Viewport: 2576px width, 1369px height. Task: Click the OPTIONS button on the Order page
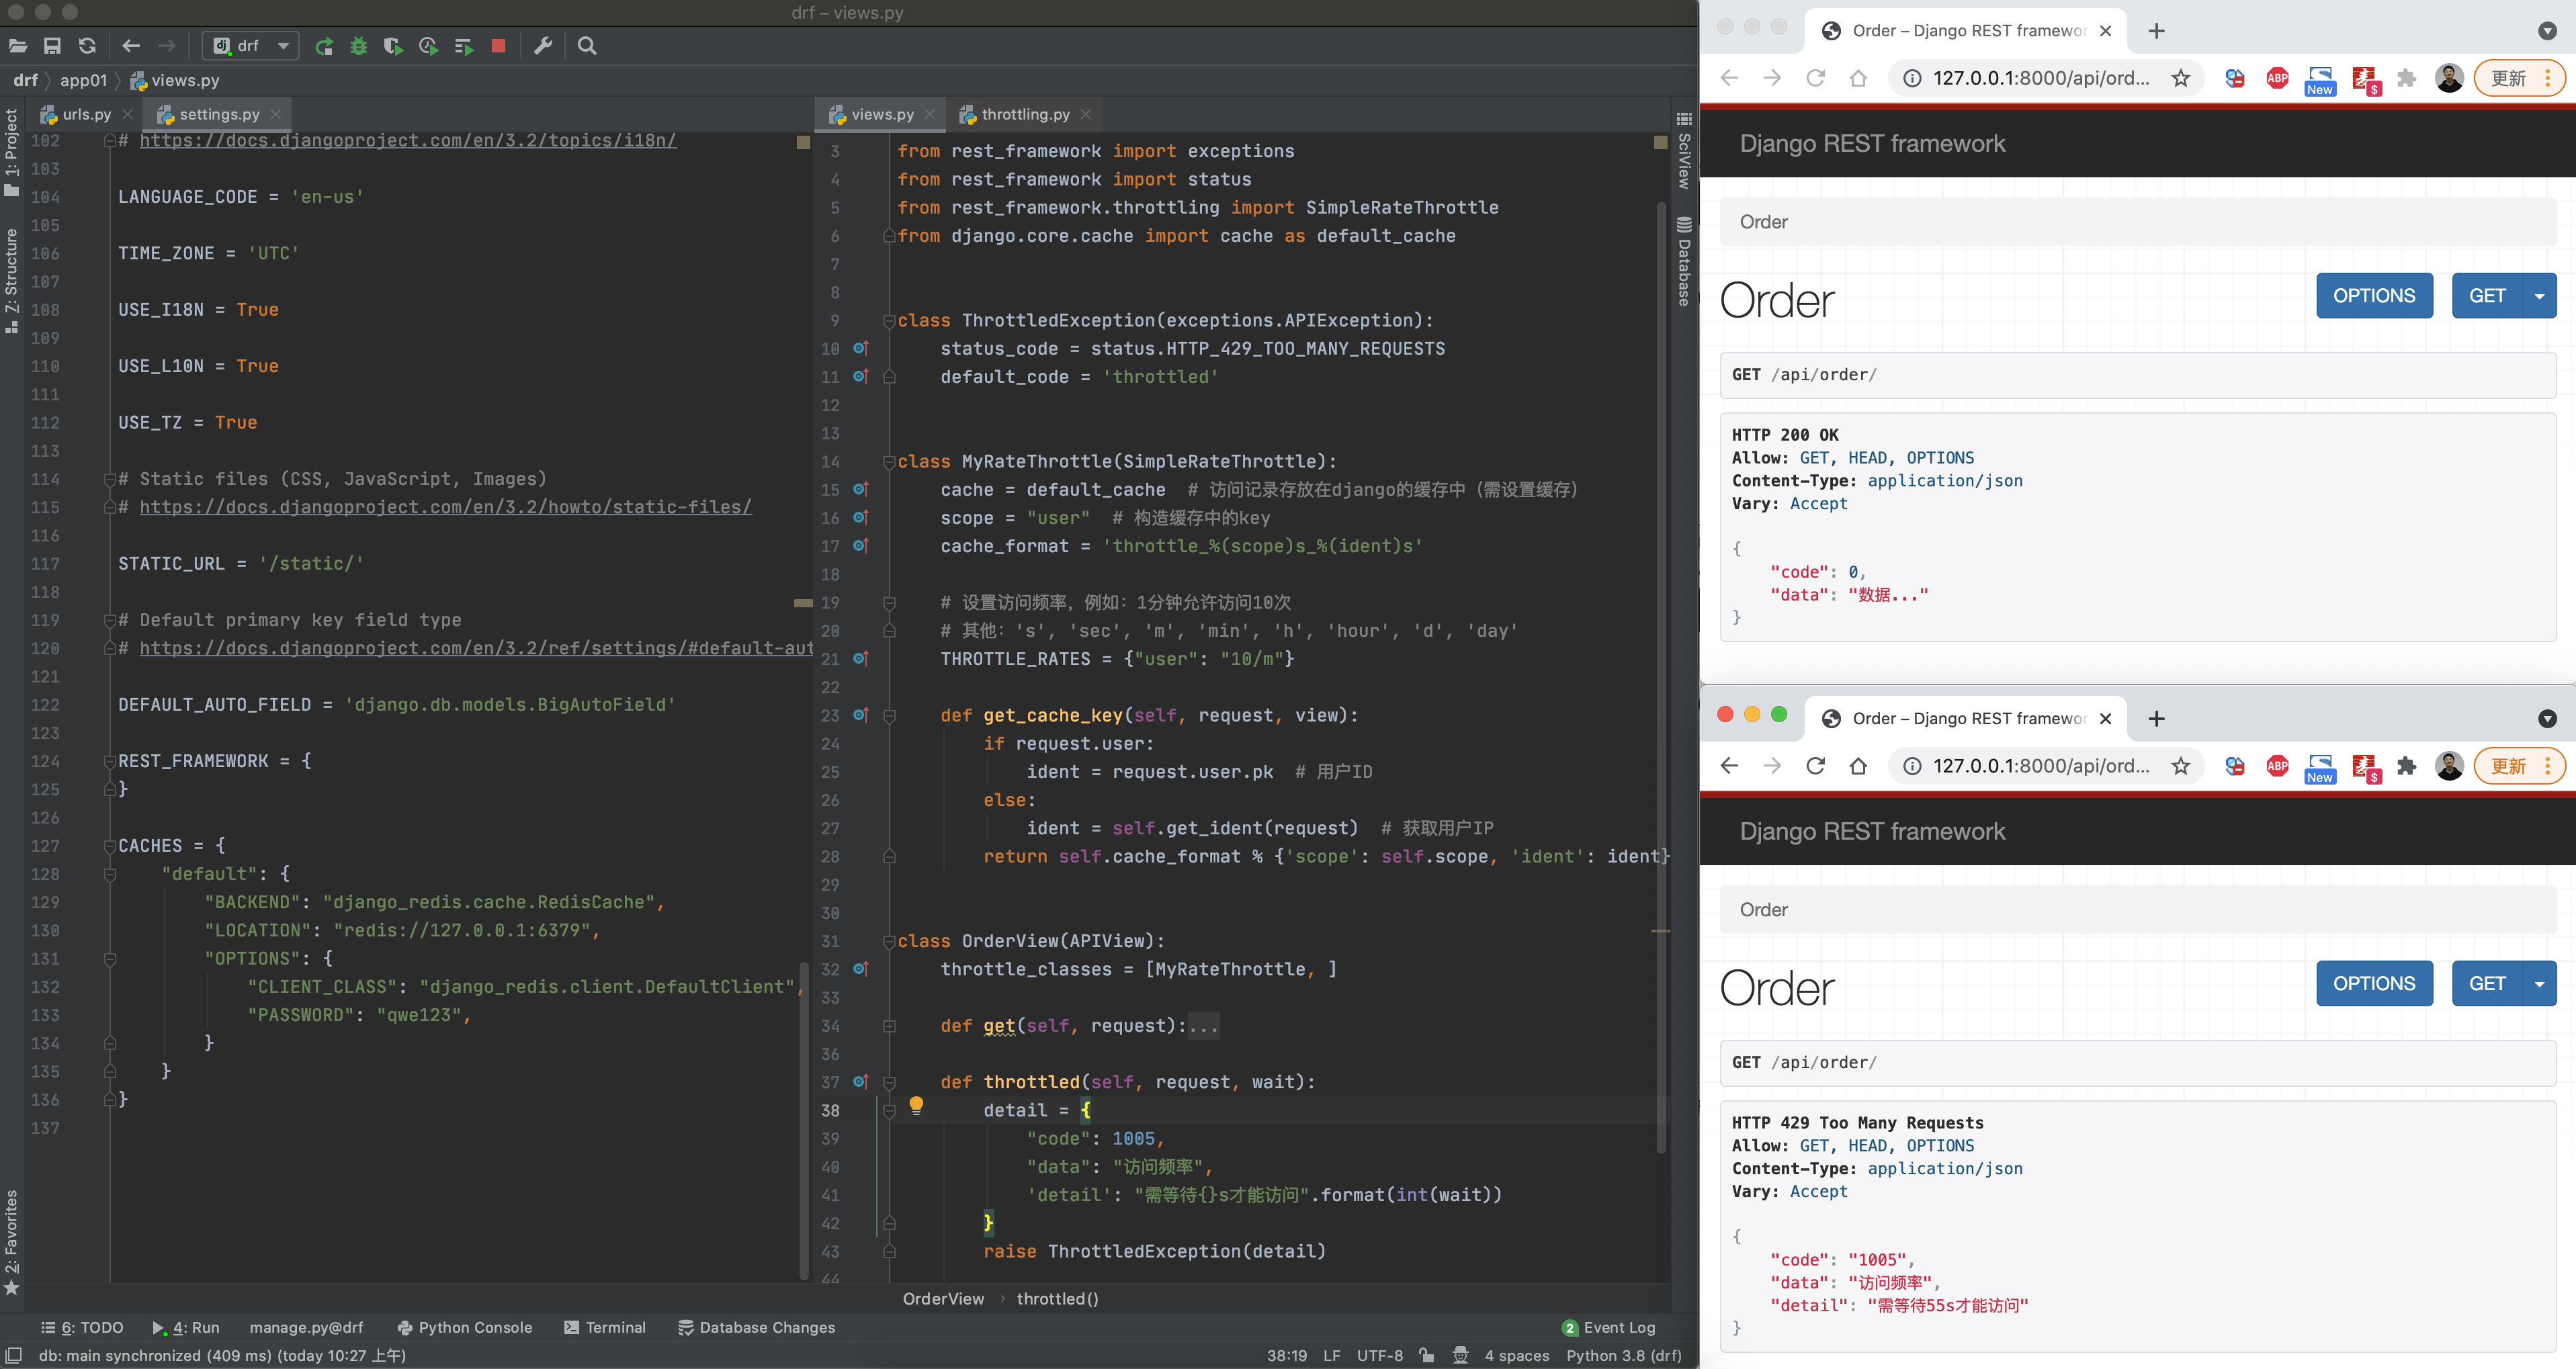pos(2374,295)
